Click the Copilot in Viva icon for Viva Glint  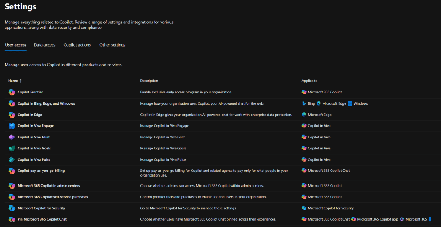tap(304, 137)
